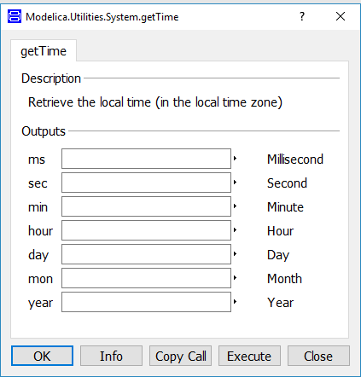Click the Millisecond description text
This screenshot has height=377, width=361.
click(295, 159)
